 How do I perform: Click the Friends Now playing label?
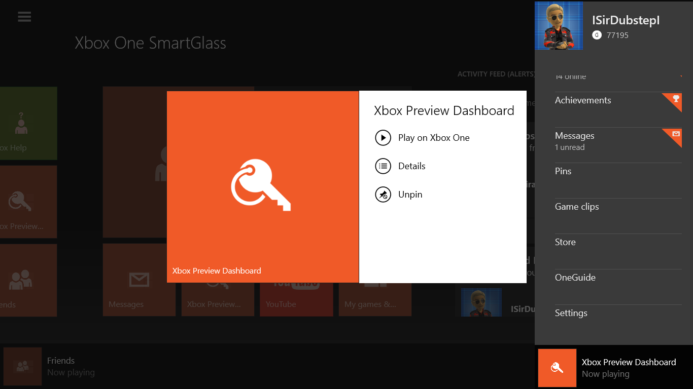(71, 367)
